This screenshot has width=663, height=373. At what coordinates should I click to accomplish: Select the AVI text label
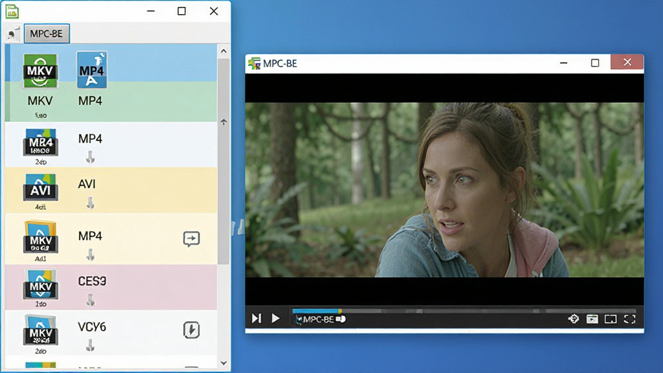pos(87,184)
